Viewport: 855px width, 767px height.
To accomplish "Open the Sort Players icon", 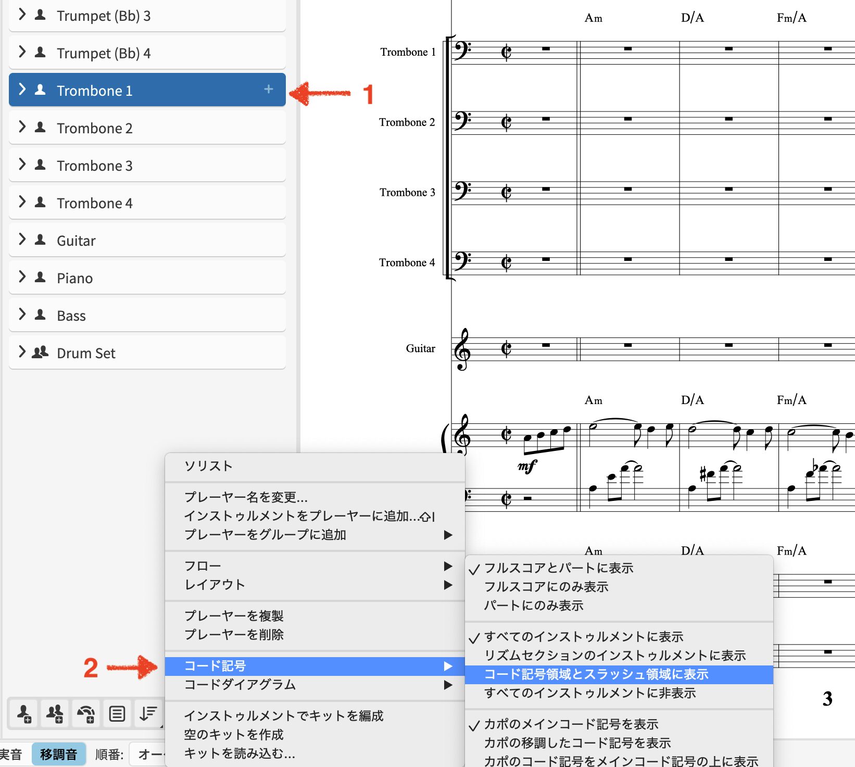I will point(148,713).
